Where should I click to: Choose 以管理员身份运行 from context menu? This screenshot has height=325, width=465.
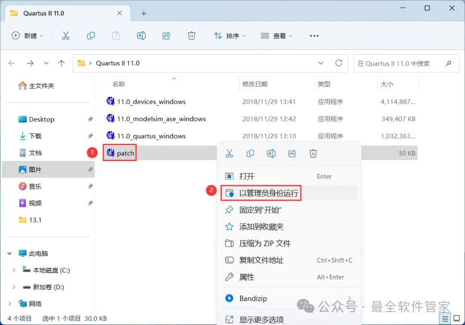pos(289,193)
